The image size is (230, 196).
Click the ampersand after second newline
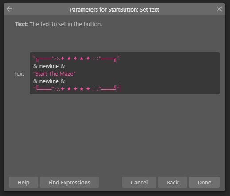tap(63, 81)
